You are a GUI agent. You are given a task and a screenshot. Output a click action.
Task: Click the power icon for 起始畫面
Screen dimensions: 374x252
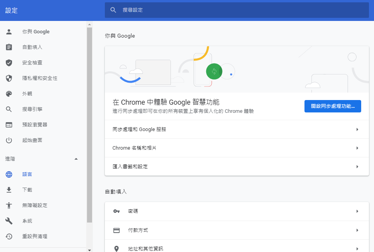tap(9, 140)
